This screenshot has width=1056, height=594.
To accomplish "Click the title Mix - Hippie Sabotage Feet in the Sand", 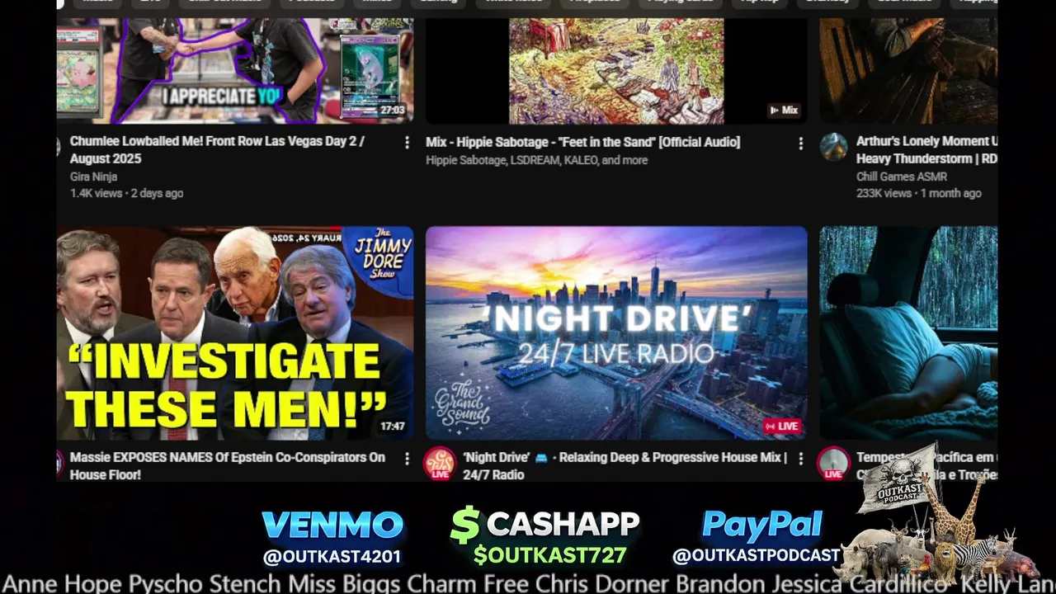I will pyautogui.click(x=582, y=142).
